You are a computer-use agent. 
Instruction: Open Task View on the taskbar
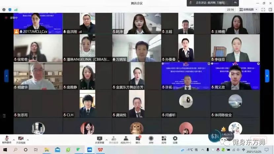(x=36, y=150)
